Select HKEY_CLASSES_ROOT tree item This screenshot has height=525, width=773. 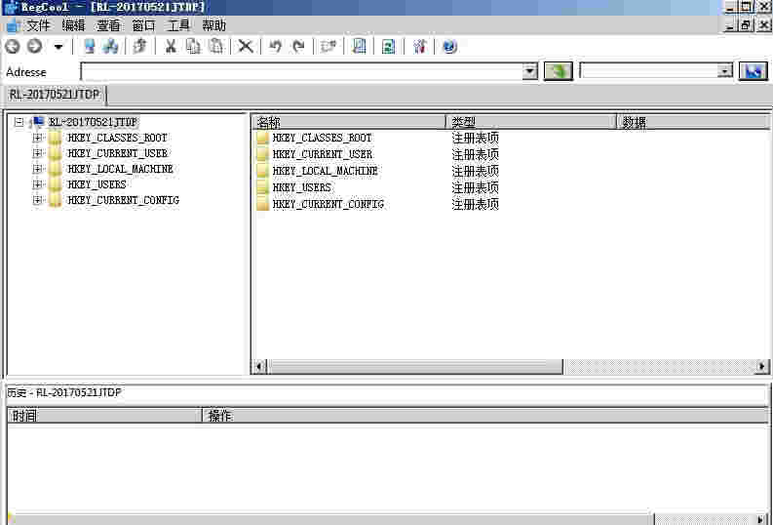(x=117, y=138)
